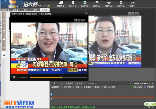Screen dimensions: 156x109
Task: Select the 视频剪辑 edit view radio
Action: [x=62, y=87]
